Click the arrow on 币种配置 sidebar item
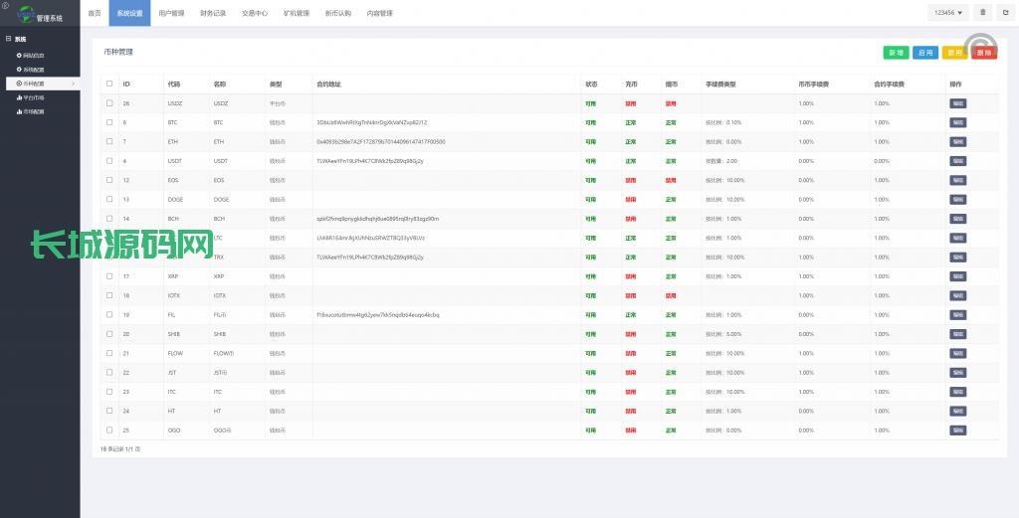Screen dimensions: 1019x518 pyautogui.click(x=73, y=84)
